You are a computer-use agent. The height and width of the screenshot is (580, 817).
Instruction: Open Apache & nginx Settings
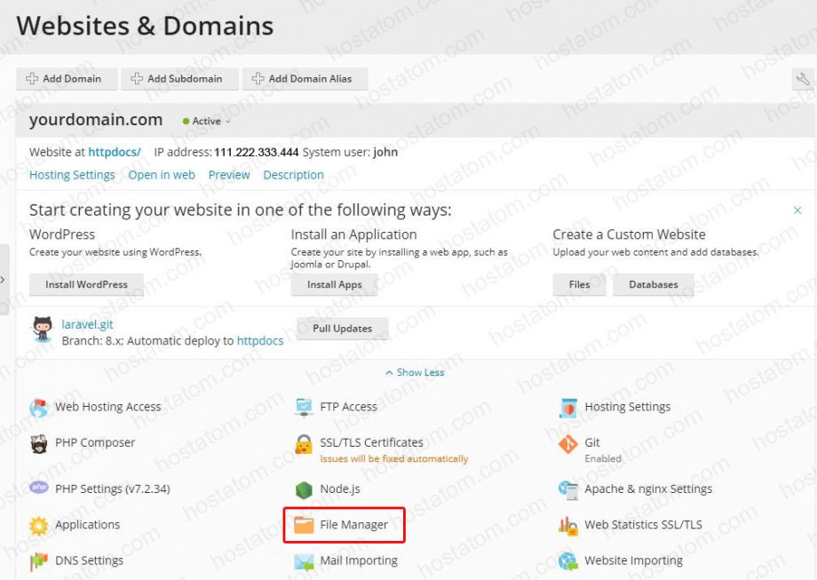pos(648,489)
